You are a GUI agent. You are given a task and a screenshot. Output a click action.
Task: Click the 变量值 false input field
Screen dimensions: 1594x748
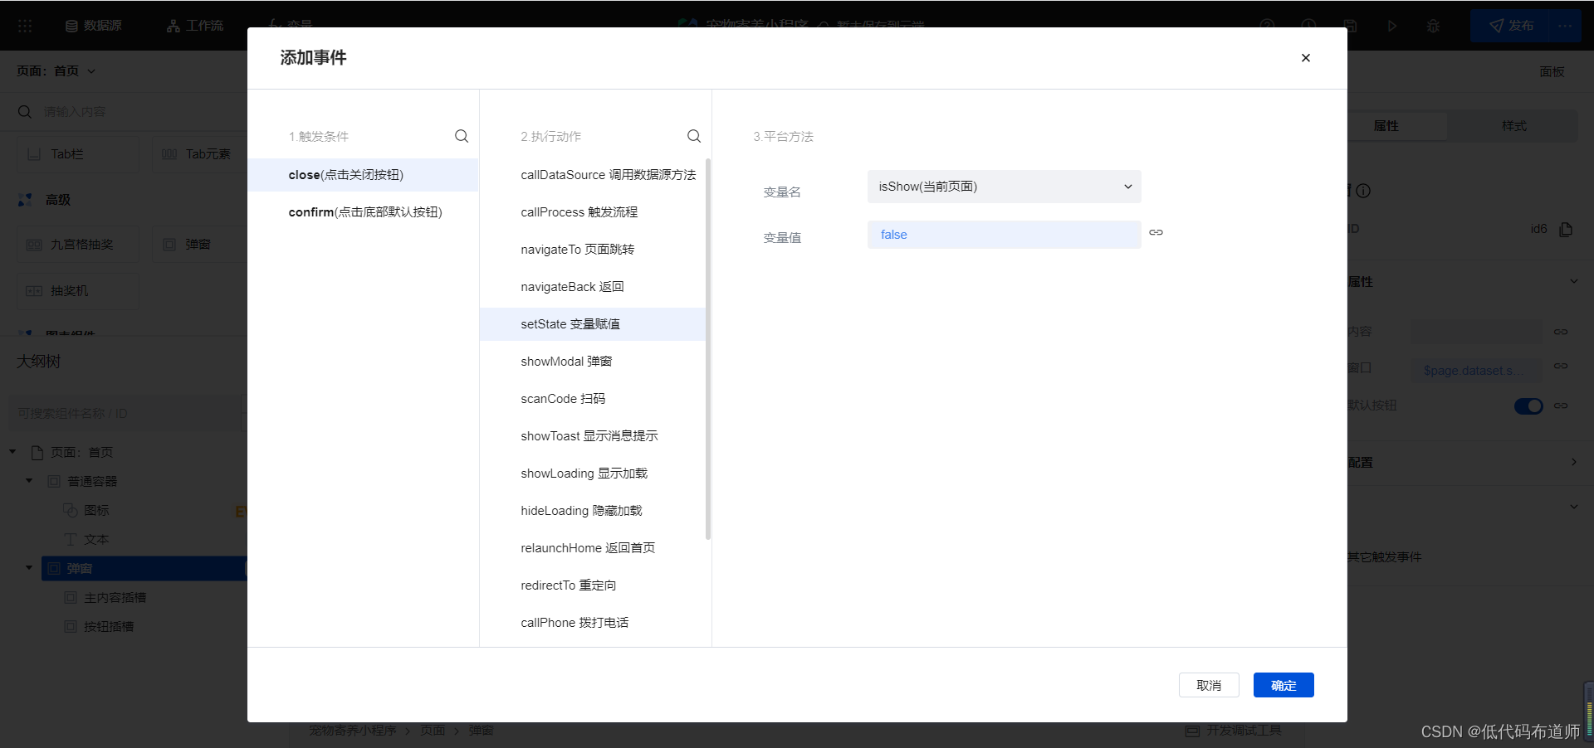coord(1004,235)
